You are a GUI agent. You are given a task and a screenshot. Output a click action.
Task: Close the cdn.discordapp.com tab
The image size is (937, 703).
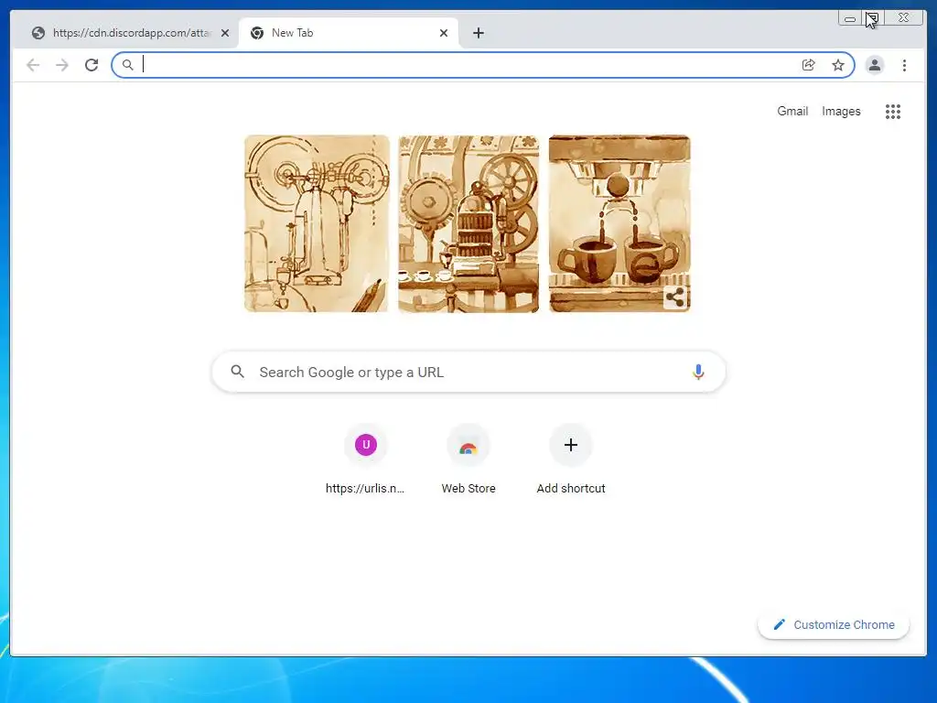225,33
